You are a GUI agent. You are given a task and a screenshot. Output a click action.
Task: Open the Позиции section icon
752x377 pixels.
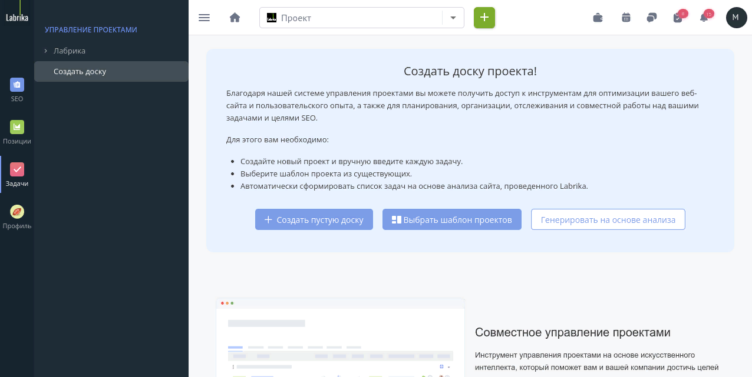tap(17, 127)
